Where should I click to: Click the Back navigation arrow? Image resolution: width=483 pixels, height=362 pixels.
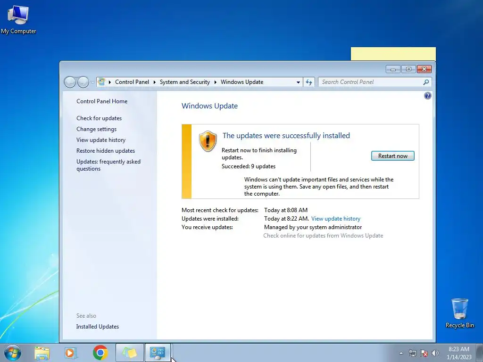coord(70,82)
